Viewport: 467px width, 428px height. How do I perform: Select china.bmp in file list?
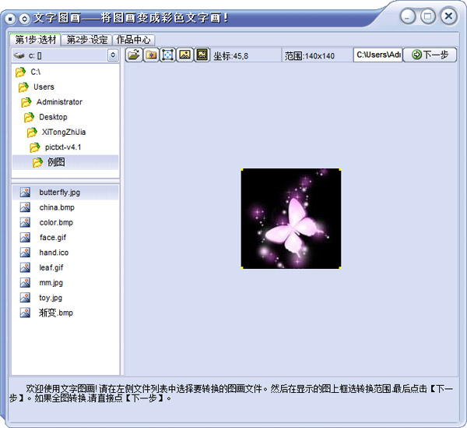[65, 207]
